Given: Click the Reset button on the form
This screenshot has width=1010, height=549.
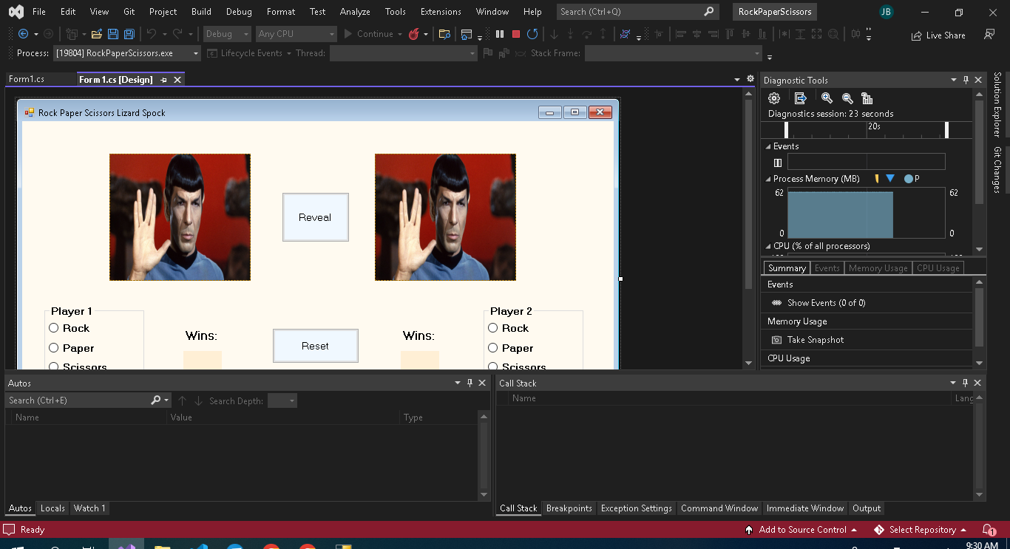Looking at the screenshot, I should click(315, 346).
